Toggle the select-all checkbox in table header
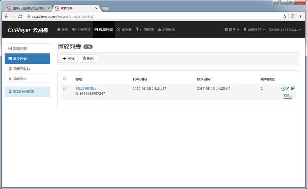The height and width of the screenshot is (189, 307). tap(65, 79)
